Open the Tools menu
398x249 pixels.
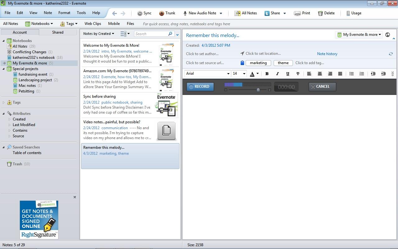pyautogui.click(x=81, y=13)
